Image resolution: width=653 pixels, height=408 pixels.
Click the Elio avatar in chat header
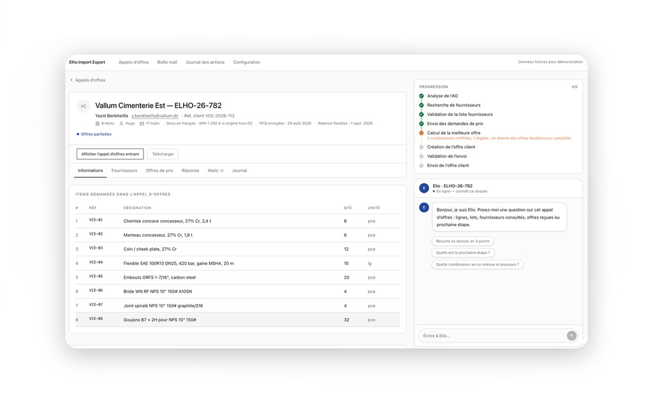coord(424,188)
